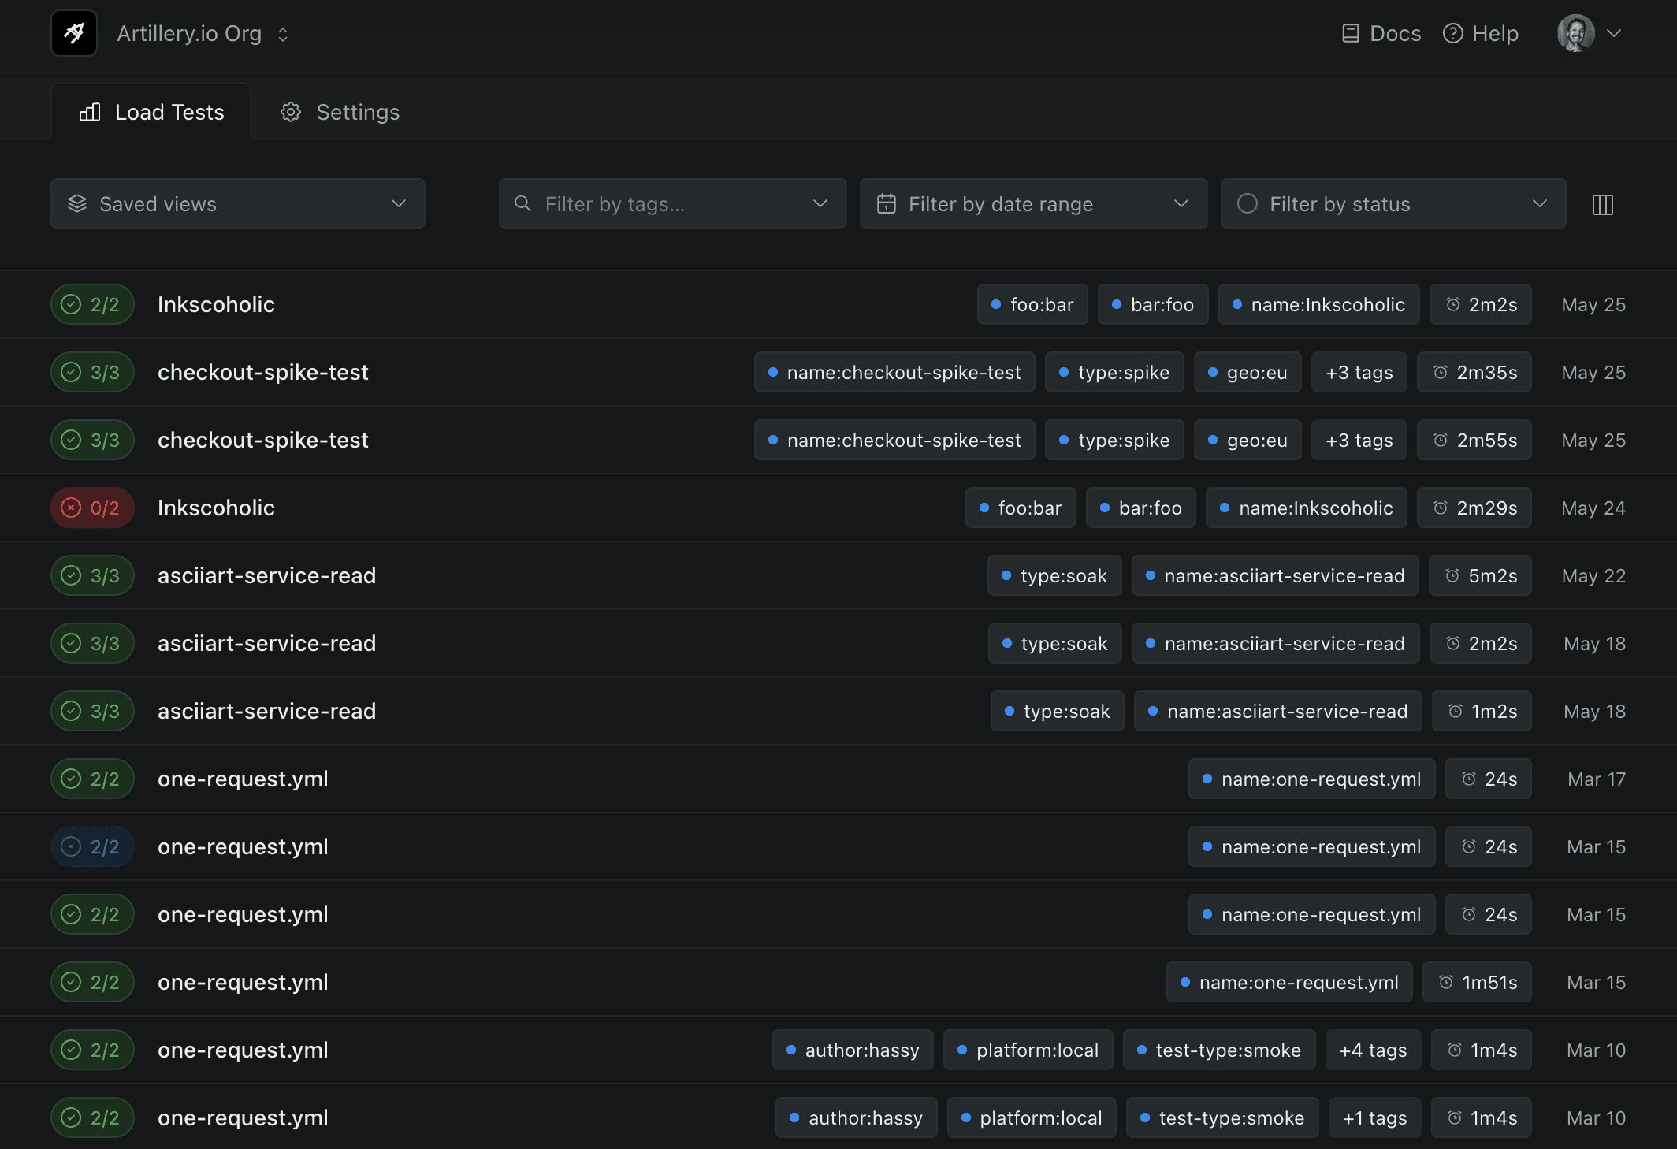Image resolution: width=1677 pixels, height=1149 pixels.
Task: Open the Docs page icon
Action: (x=1350, y=33)
